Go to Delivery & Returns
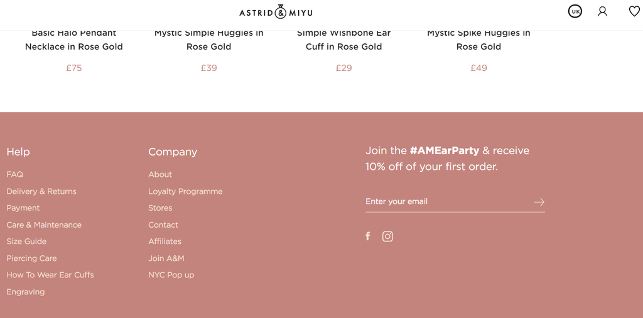This screenshot has width=643, height=318. coord(41,191)
